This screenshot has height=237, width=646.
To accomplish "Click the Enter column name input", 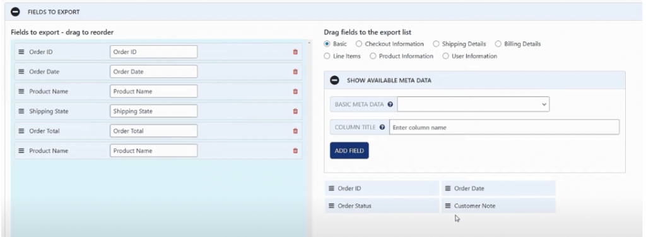I will 504,128.
